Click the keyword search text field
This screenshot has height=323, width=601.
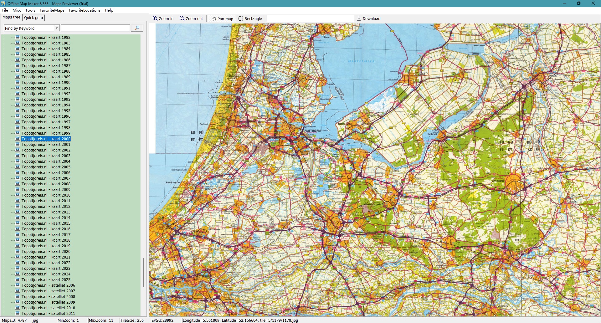click(x=95, y=28)
